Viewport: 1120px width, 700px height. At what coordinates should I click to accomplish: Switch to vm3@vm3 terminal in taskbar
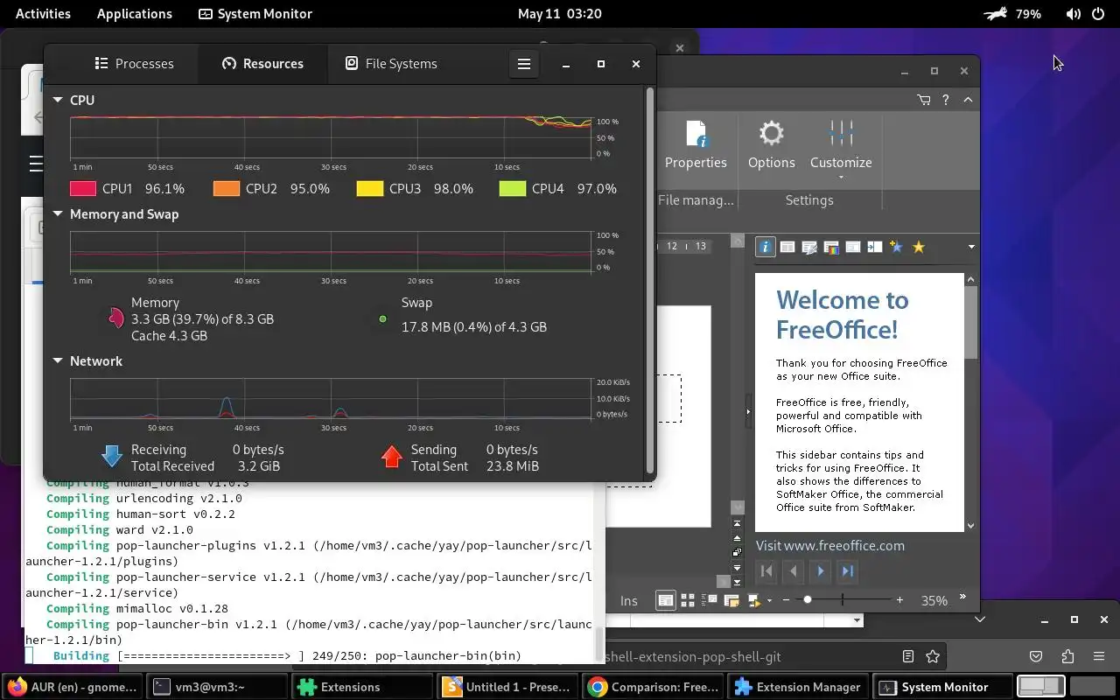(217, 687)
